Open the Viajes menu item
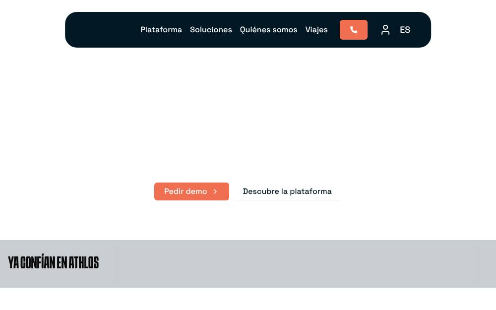This screenshot has width=496, height=310. click(x=316, y=30)
